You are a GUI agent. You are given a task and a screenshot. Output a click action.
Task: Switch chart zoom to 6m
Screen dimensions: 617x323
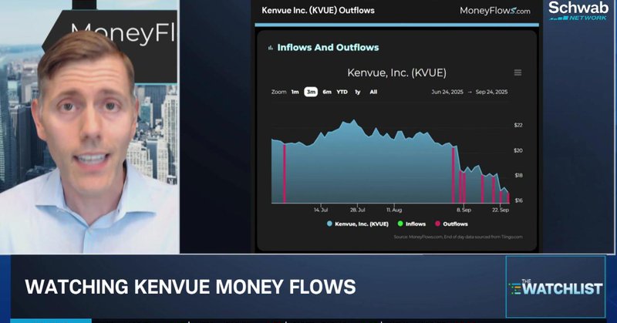tap(327, 92)
